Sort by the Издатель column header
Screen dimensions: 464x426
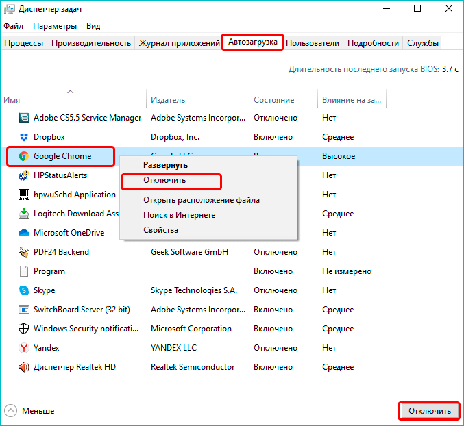tap(197, 100)
